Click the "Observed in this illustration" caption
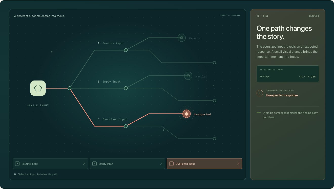 pos(280,90)
